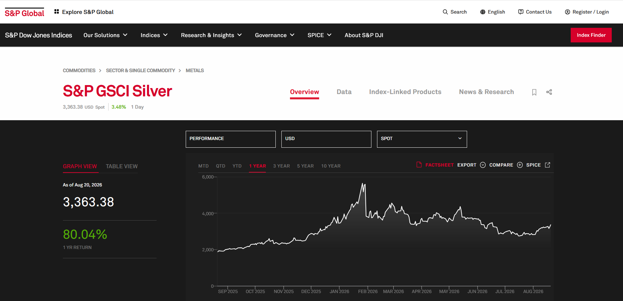Select the MTD time range
623x301 pixels.
click(204, 166)
